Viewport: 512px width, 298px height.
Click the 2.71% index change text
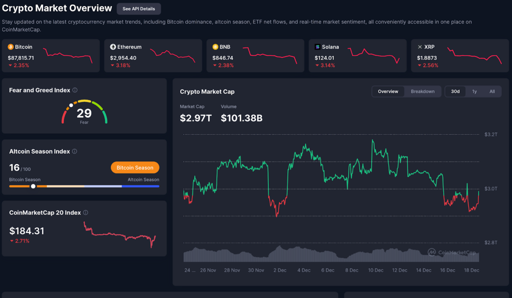click(x=22, y=241)
